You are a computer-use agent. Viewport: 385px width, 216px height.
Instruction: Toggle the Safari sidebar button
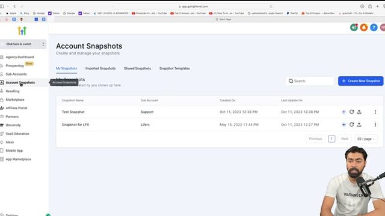pos(2,7)
